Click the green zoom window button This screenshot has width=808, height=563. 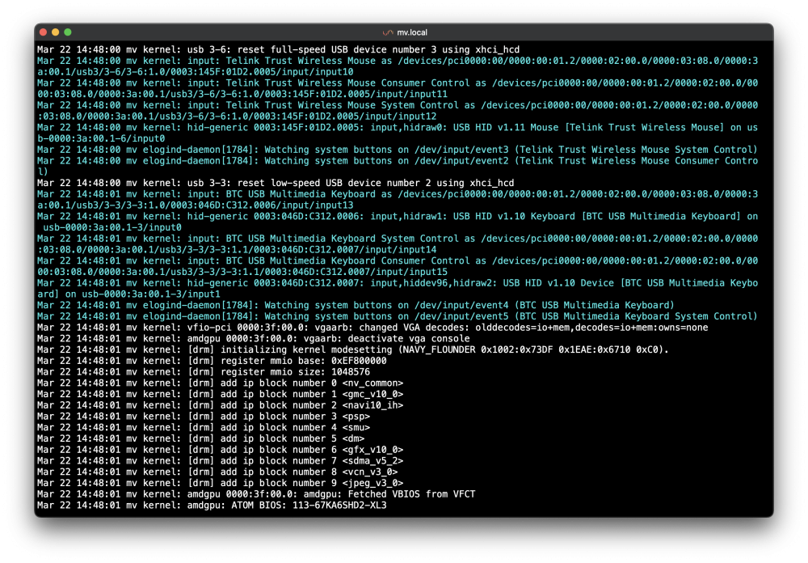tap(68, 32)
